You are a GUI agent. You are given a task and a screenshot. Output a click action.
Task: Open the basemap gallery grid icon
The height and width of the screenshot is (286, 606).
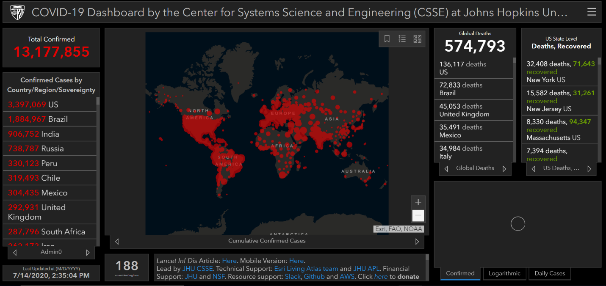click(417, 39)
